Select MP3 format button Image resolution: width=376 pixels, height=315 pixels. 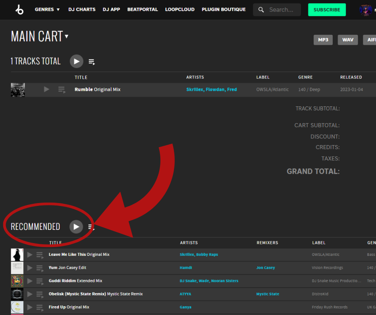pyautogui.click(x=323, y=40)
